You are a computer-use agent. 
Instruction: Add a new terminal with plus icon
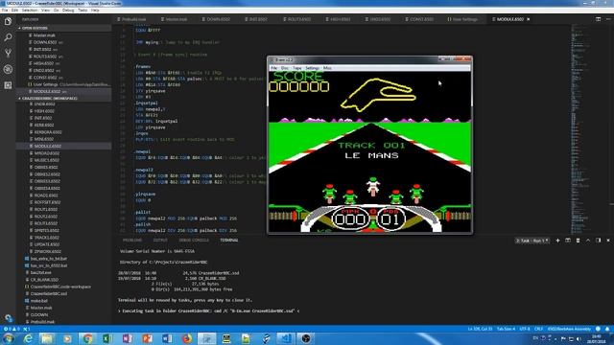557,241
